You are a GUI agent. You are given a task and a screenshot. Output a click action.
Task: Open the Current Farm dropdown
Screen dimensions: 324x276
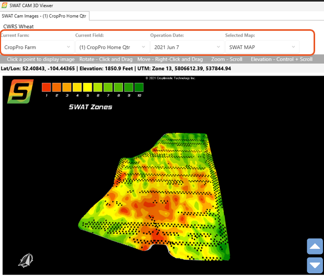click(38, 47)
